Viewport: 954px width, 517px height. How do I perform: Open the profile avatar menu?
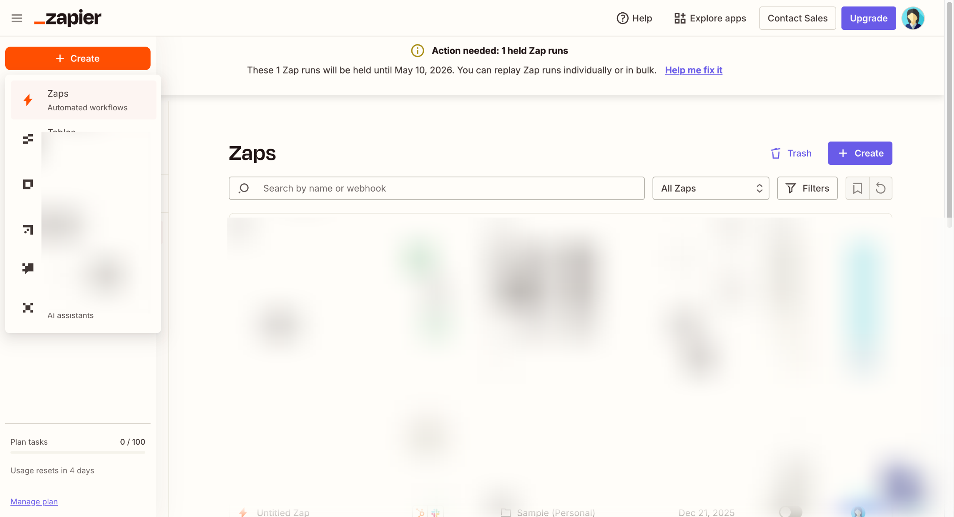coord(913,18)
